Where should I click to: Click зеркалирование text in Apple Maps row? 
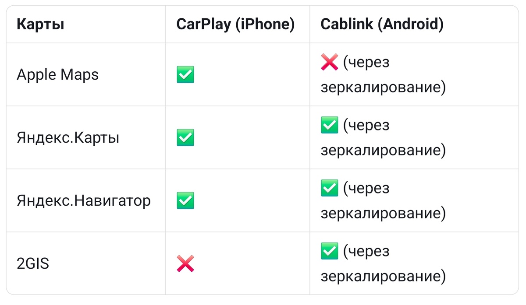(x=384, y=88)
